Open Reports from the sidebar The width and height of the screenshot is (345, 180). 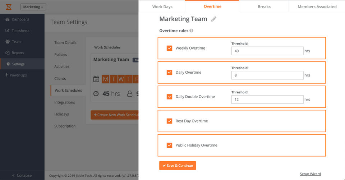pyautogui.click(x=18, y=53)
